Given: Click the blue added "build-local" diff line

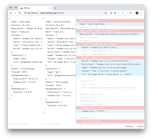Looking at the screenshot, I should point(110,64).
